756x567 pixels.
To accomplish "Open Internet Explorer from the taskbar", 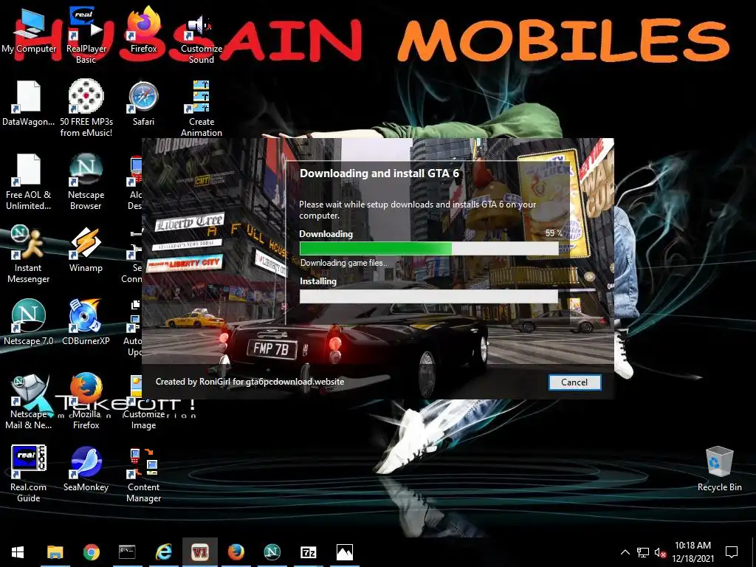I will (164, 552).
